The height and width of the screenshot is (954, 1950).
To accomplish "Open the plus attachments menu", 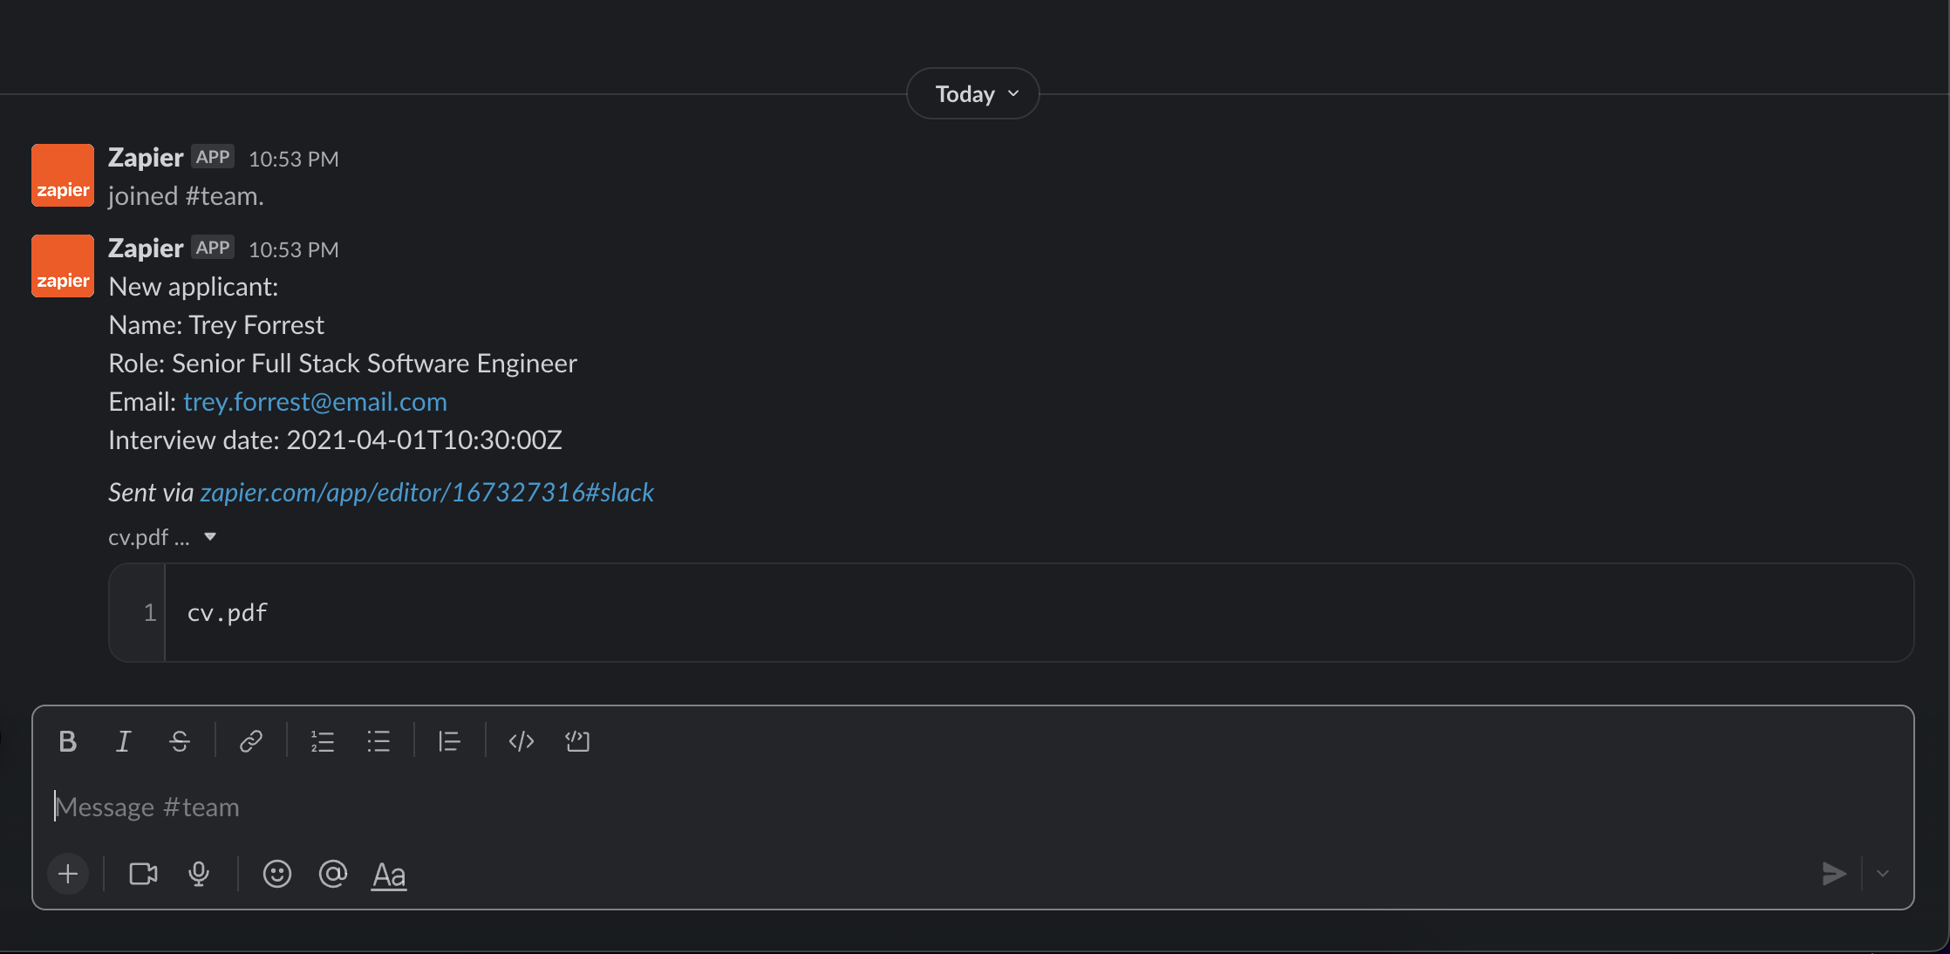I will click(x=68, y=874).
